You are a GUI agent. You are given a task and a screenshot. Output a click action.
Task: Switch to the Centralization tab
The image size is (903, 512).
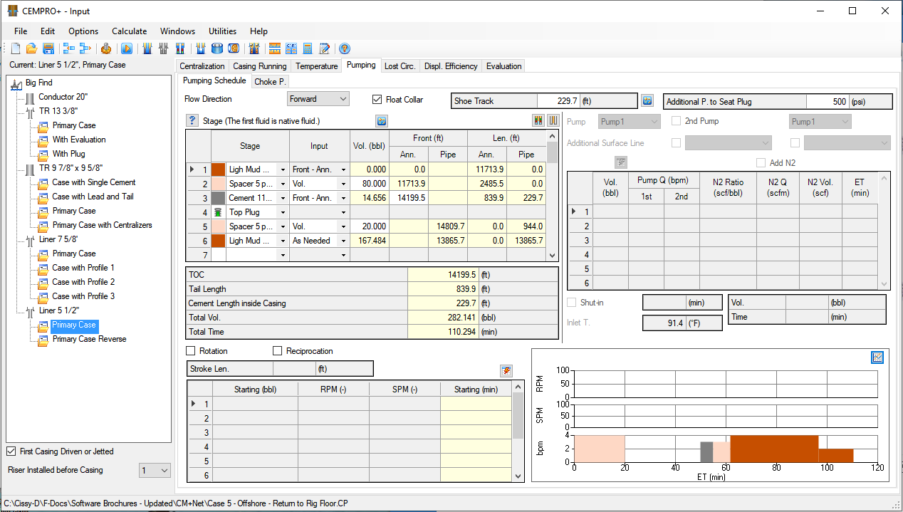(202, 66)
